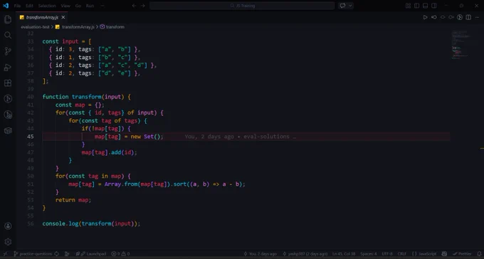Viewport: 484px width, 259px height.
Task: Open the Extensions view
Action: [8, 83]
